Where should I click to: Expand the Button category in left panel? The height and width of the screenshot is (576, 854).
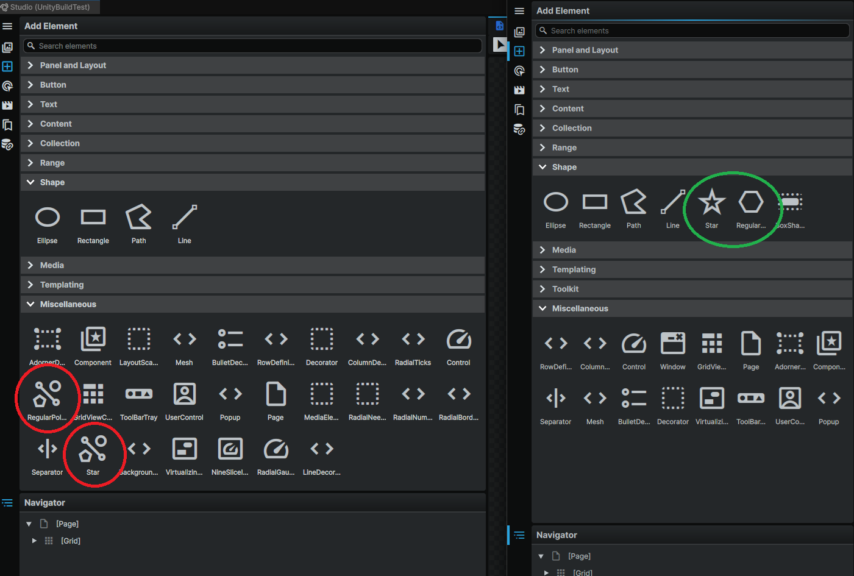(x=253, y=85)
